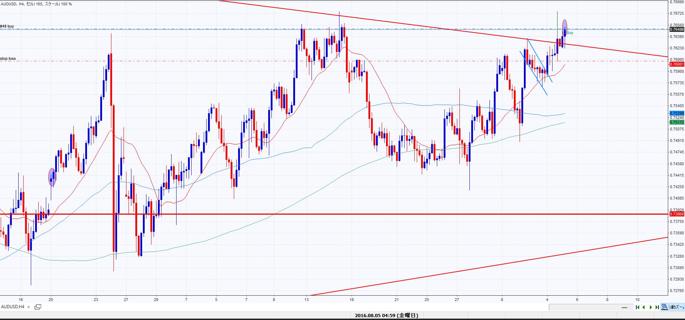This screenshot has height=320, width=685.
Task: Jump to latest bar with skip-end arrow
Action: [x=657, y=307]
